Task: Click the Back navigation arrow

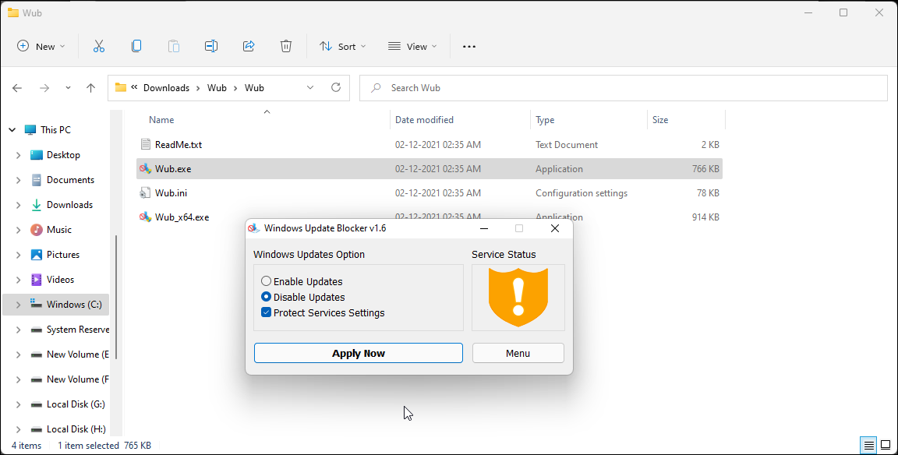Action: tap(17, 87)
